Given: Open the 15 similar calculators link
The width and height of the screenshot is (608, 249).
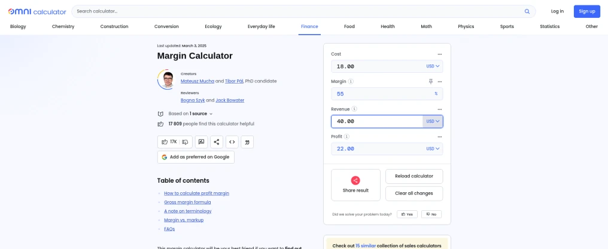Looking at the screenshot, I should 366,246.
